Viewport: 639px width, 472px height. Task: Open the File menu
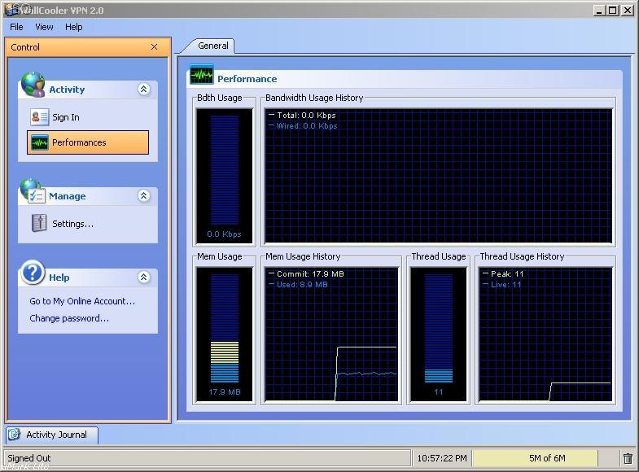(x=16, y=27)
